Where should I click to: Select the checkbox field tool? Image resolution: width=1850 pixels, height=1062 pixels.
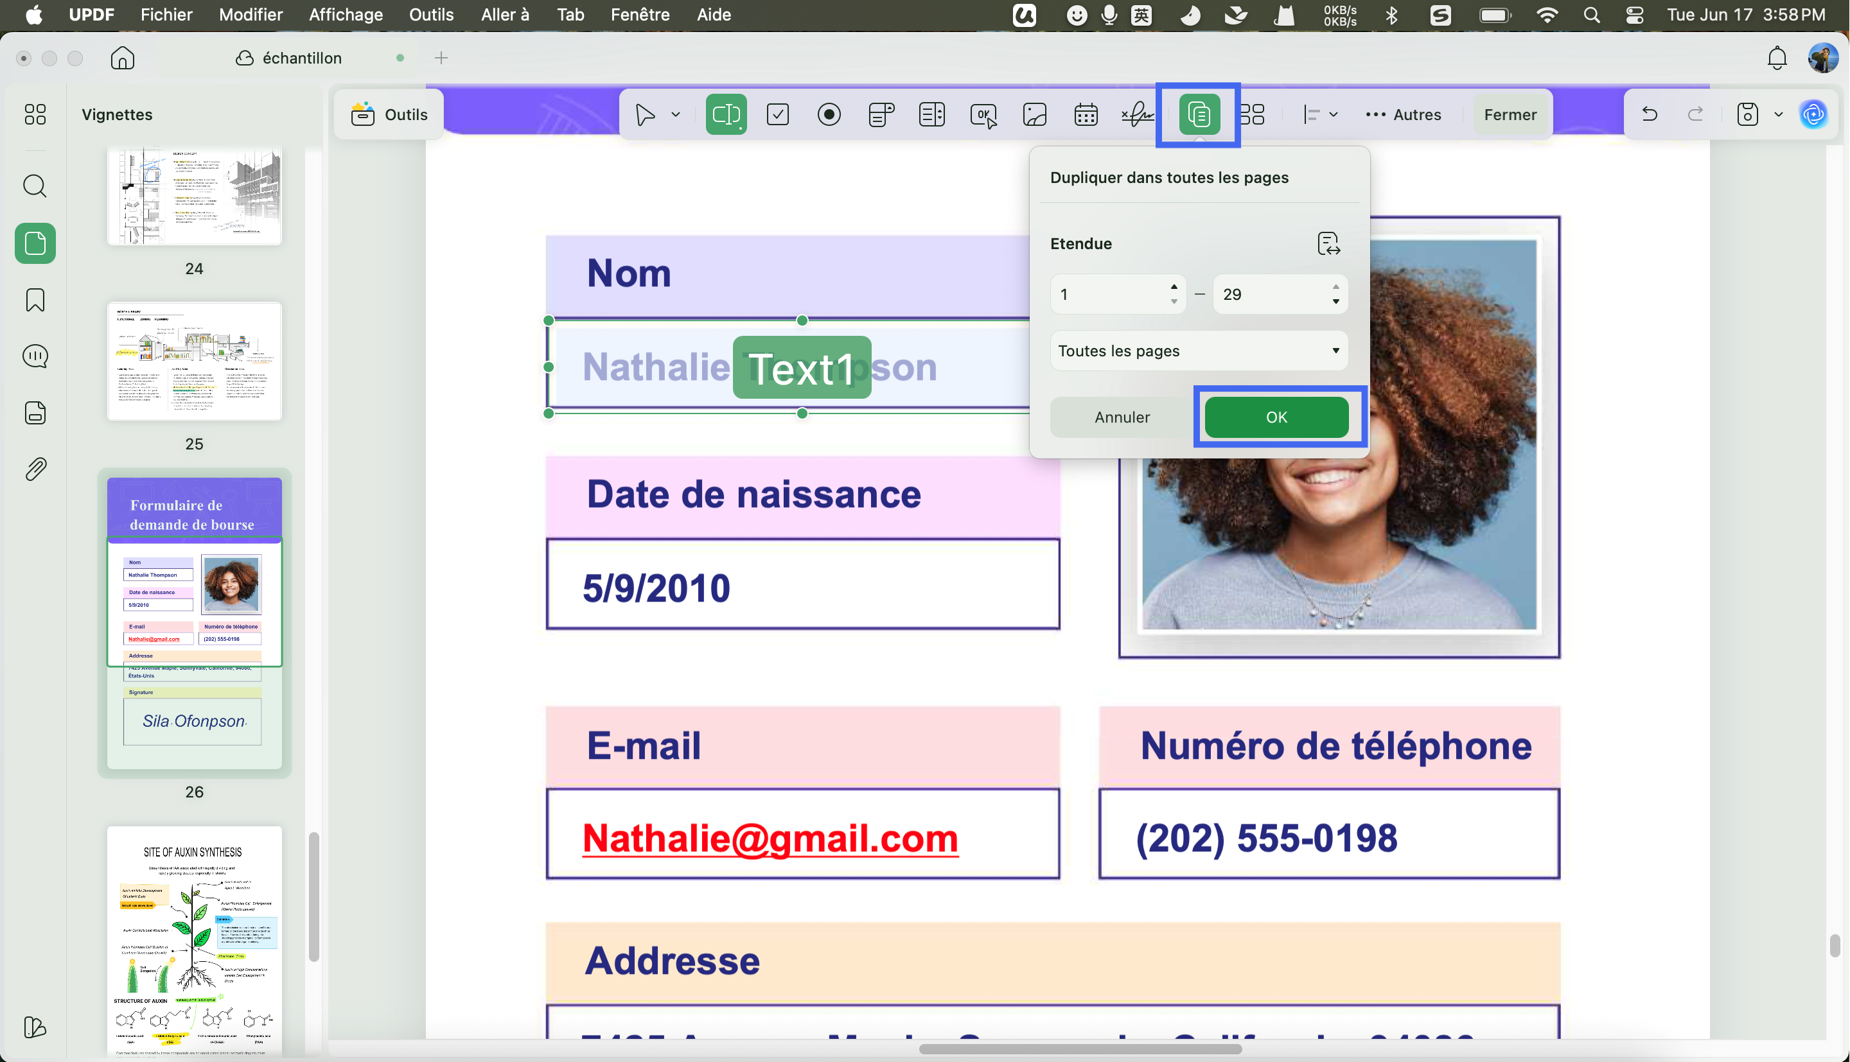(x=778, y=114)
